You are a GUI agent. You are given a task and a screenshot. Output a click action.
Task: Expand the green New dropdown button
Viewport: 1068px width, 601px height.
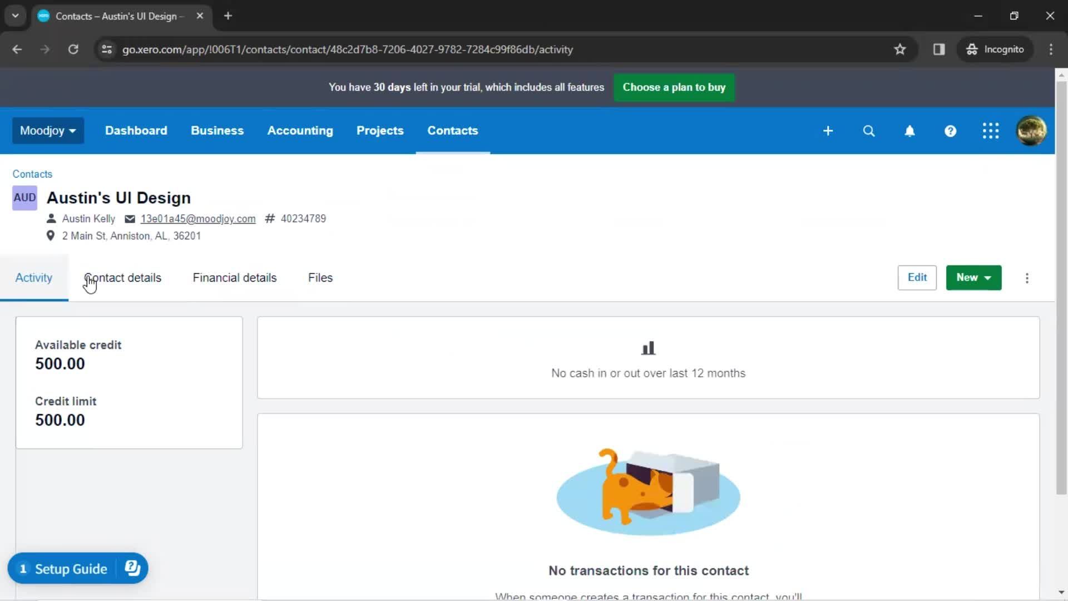pyautogui.click(x=973, y=278)
